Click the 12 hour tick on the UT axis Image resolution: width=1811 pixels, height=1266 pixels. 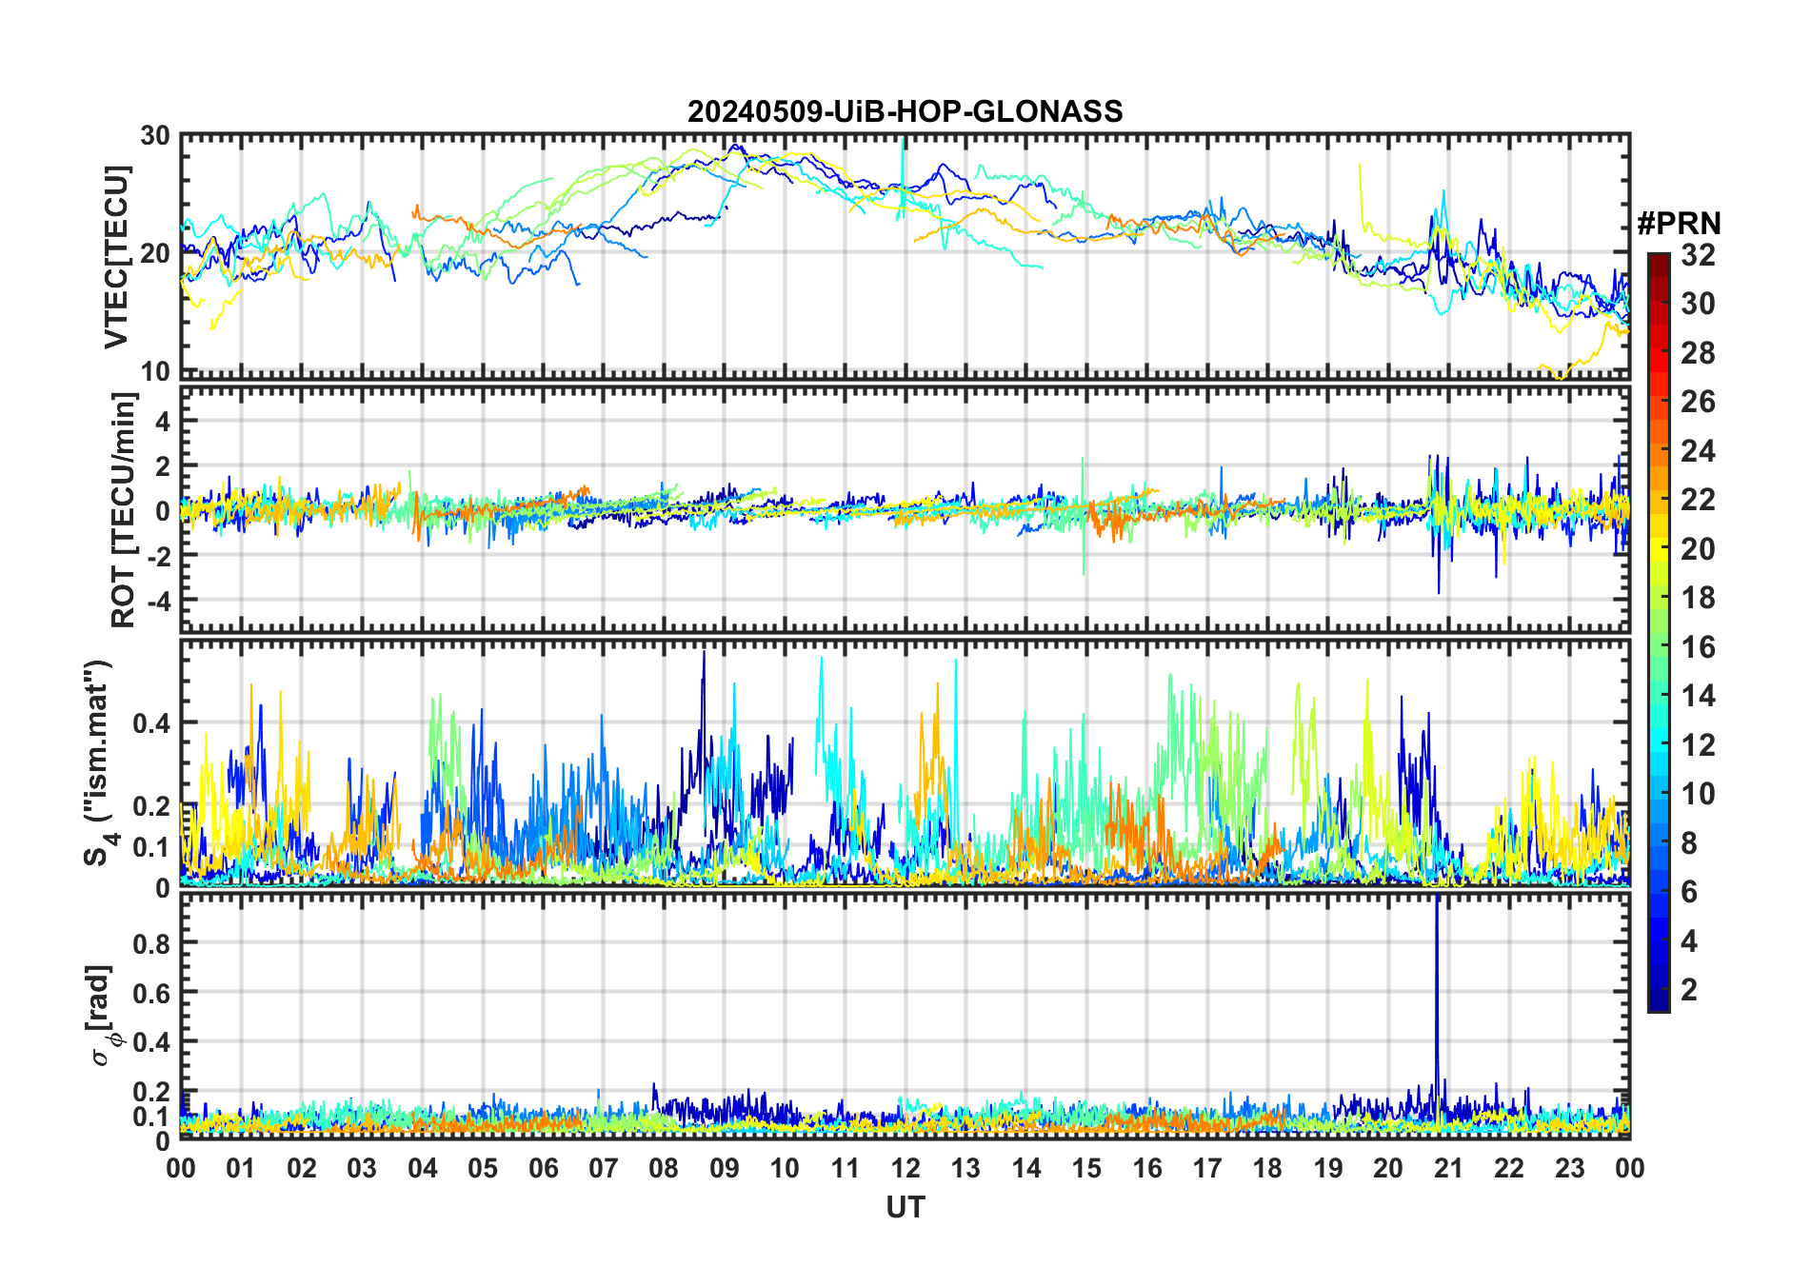[x=905, y=1168]
